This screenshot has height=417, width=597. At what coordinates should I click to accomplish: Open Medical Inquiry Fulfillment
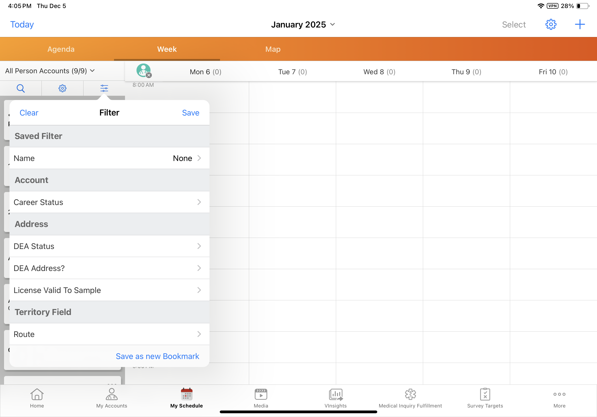410,398
